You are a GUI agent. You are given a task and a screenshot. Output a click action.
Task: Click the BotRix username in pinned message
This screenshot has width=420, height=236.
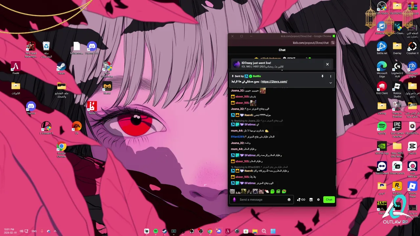point(257,76)
